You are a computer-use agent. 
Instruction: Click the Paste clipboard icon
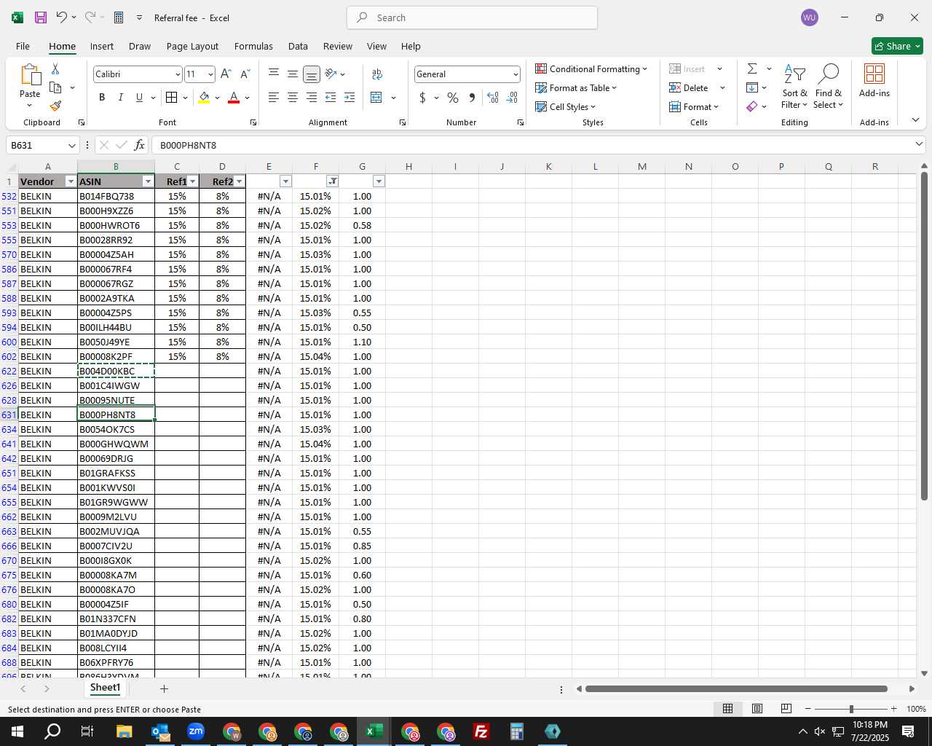point(30,74)
